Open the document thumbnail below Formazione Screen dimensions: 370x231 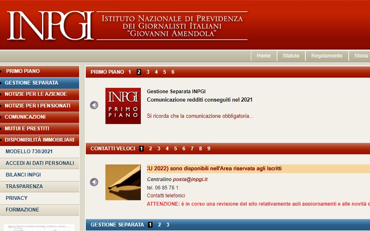point(39,228)
